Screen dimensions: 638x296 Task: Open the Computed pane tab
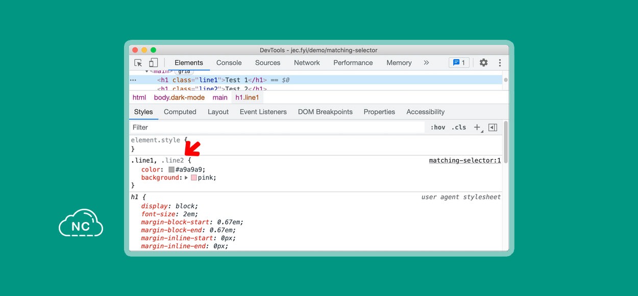pos(180,112)
